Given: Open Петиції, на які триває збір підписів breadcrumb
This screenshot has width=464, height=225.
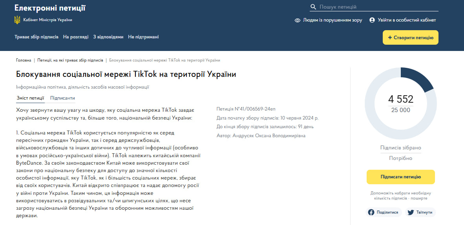Looking at the screenshot, I should (x=70, y=60).
